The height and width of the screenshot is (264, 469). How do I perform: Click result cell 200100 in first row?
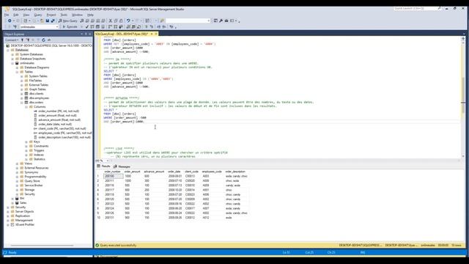[x=113, y=176]
